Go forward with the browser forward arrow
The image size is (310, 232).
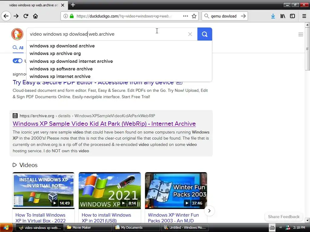[16, 16]
